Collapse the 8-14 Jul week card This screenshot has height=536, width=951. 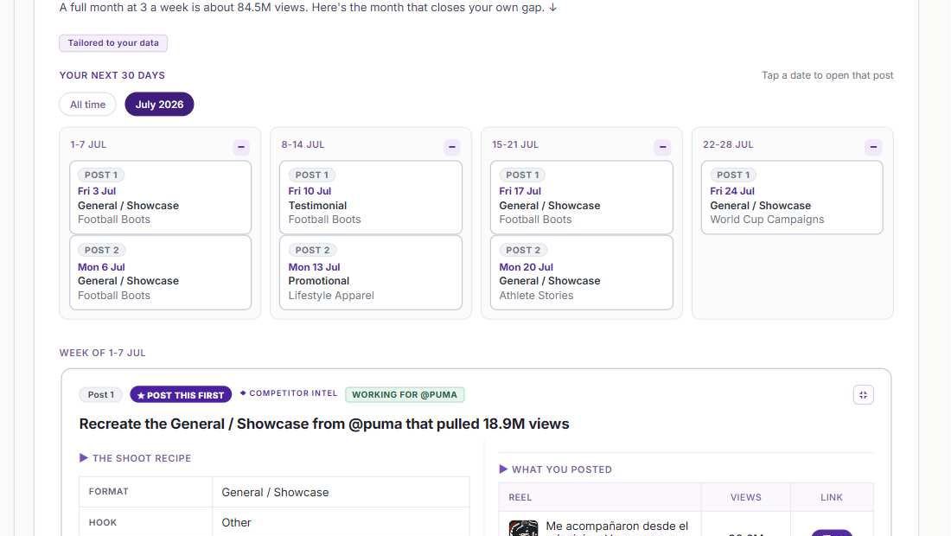(x=452, y=147)
